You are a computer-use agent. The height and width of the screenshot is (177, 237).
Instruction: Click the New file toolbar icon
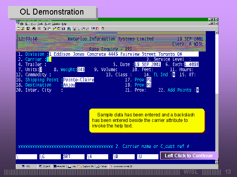(x=19, y=29)
